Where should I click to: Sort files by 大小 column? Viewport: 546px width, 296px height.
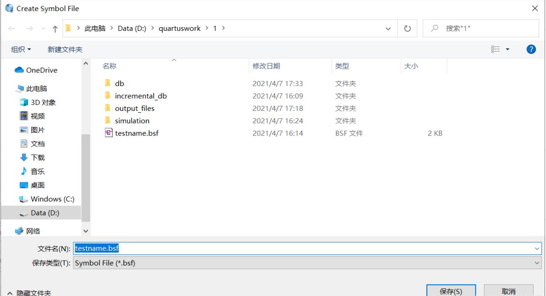coord(411,66)
